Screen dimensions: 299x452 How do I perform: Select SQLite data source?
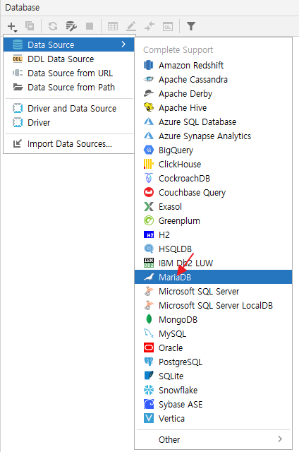(x=213, y=376)
